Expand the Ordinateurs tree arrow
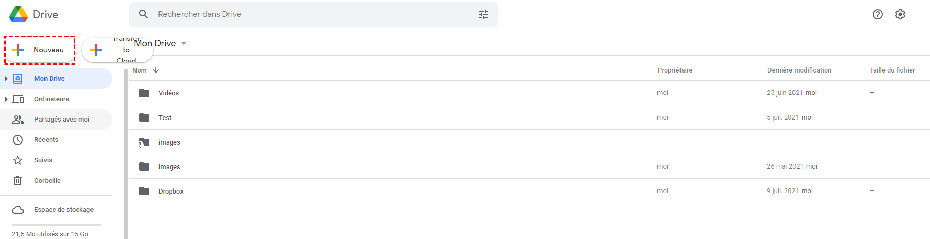Screen dimensions: 930x239 tap(6, 99)
